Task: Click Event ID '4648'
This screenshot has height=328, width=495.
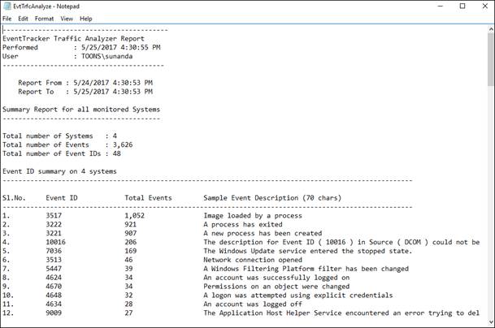Action: coord(54,296)
